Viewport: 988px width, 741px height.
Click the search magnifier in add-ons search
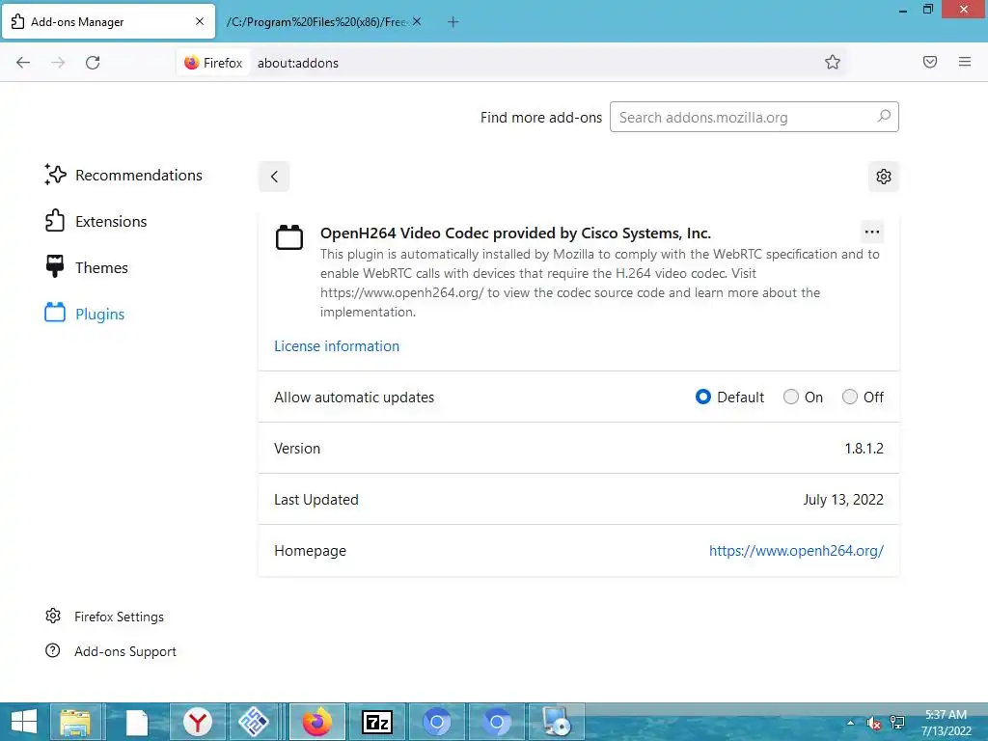[884, 117]
